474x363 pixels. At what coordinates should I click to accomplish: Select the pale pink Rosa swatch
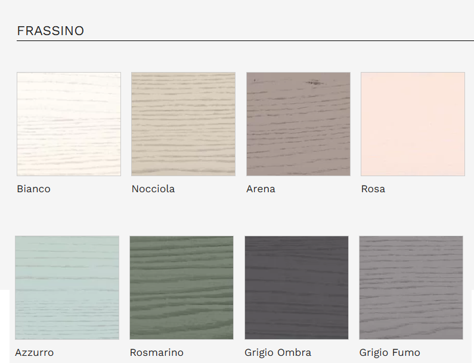413,124
